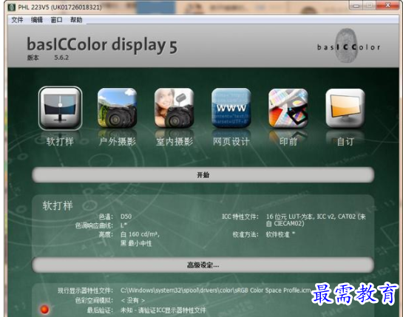Open the 帮助 menu
This screenshot has height=317, width=403.
(76, 20)
